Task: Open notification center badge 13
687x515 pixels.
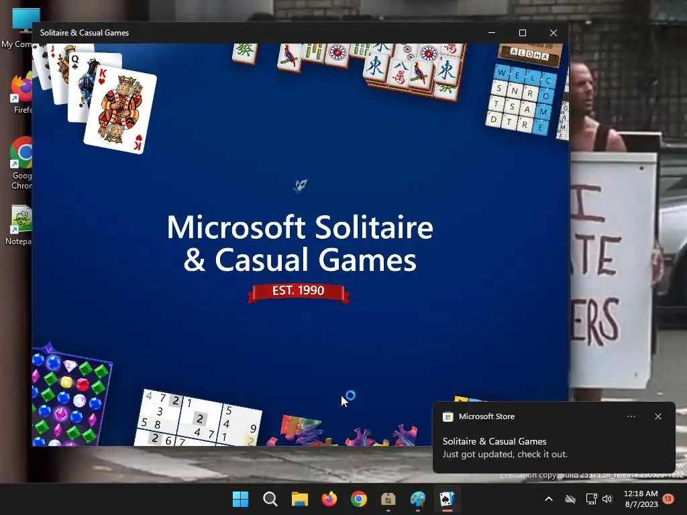Action: coord(668,499)
